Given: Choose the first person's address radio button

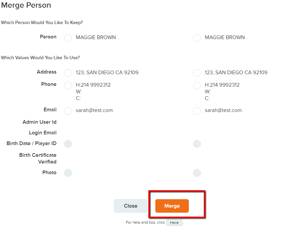Looking at the screenshot, I should pos(68,73).
